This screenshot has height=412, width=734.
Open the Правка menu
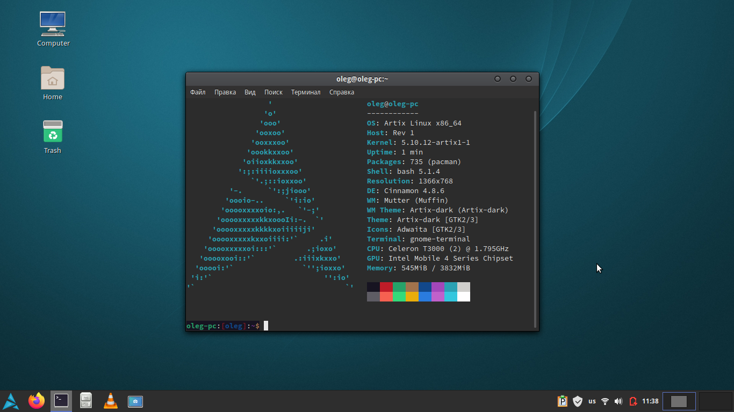pyautogui.click(x=225, y=92)
